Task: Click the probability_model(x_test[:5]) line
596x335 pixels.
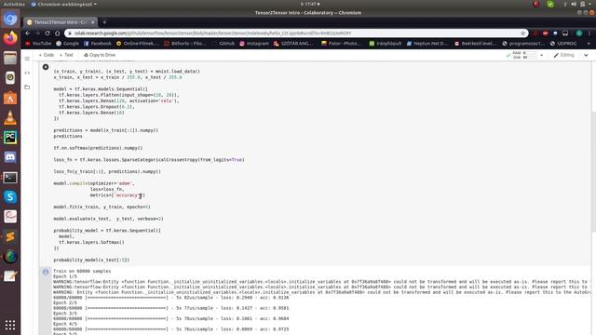Action: click(x=91, y=261)
